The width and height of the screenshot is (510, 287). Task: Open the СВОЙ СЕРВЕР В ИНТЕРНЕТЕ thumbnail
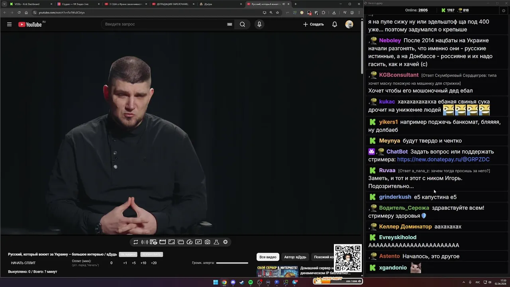point(277,271)
